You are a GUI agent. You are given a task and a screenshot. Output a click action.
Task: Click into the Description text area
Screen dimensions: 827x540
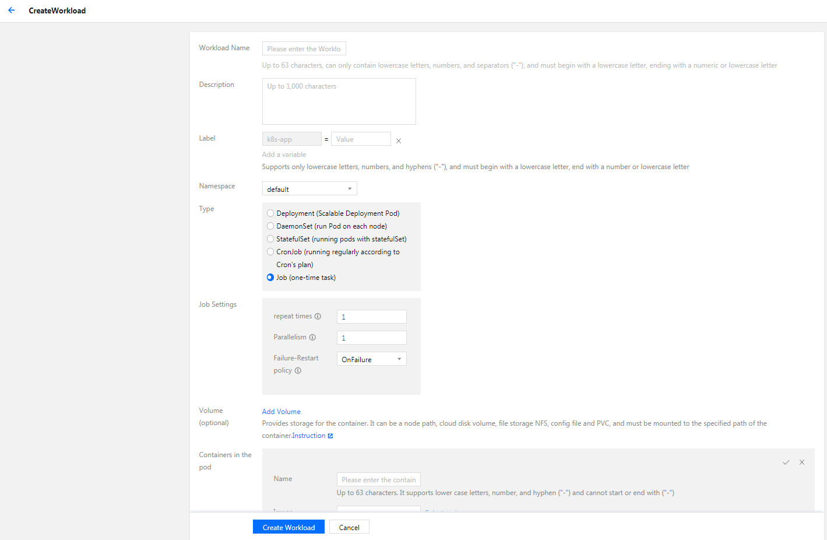click(339, 101)
